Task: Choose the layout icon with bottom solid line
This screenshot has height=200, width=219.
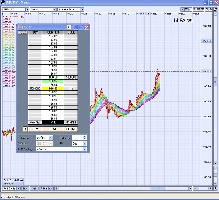Action: [x=194, y=9]
